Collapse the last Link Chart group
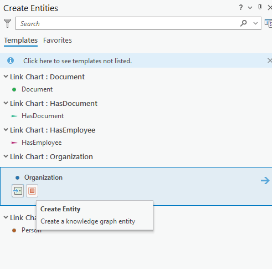 click(x=6, y=217)
